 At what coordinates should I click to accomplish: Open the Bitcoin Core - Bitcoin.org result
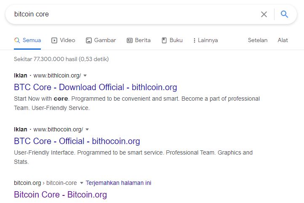[x=60, y=195]
